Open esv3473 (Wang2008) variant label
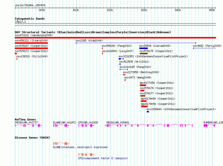 [x=138, y=77]
